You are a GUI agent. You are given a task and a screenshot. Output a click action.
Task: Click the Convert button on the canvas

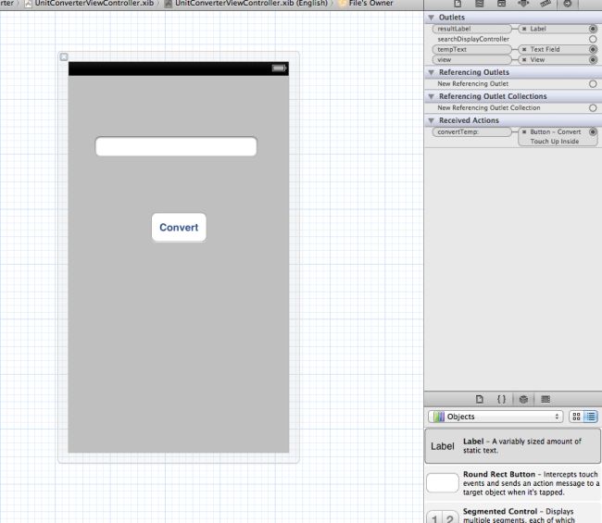coord(179,227)
